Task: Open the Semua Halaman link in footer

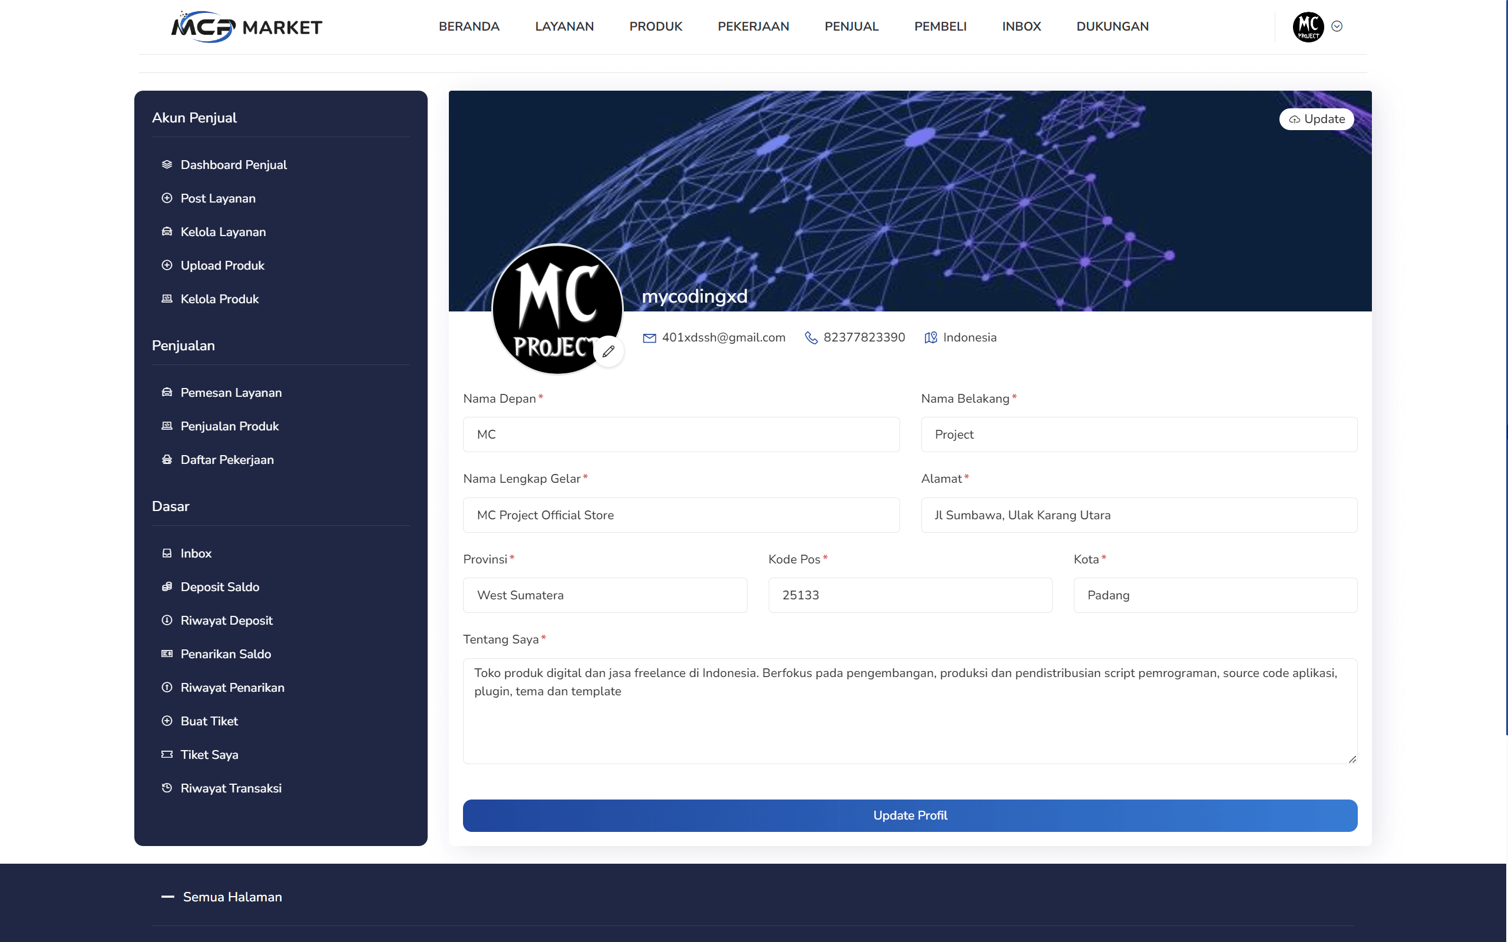Action: pos(232,897)
